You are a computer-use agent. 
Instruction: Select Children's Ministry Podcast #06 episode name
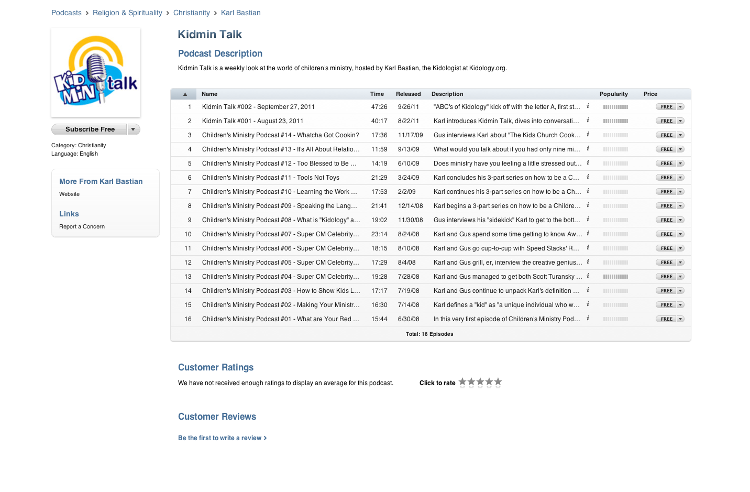point(281,248)
